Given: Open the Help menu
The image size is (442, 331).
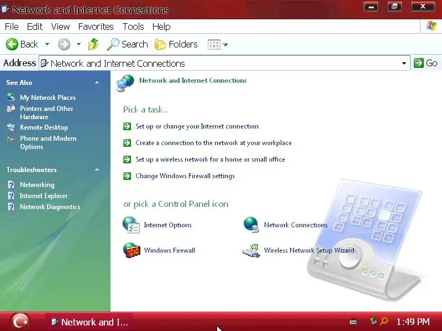Looking at the screenshot, I should 161,26.
